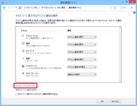
Task: Click the back navigation arrow
Action: coord(4,8)
